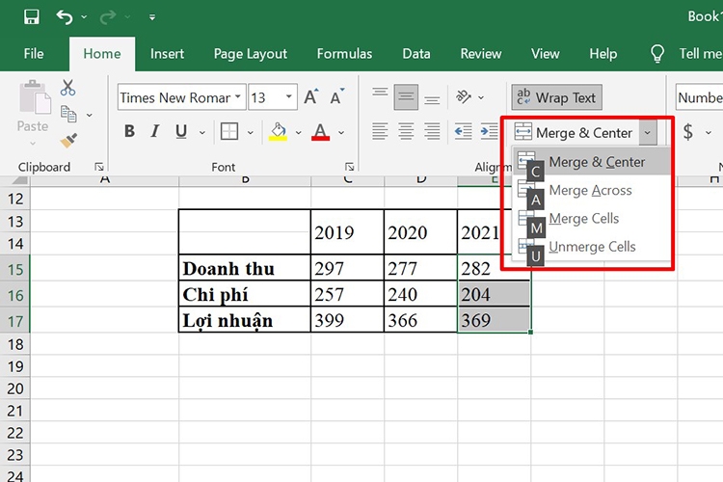Screen dimensions: 723x482
Task: Open the Borders options arrow
Action: coord(251,132)
